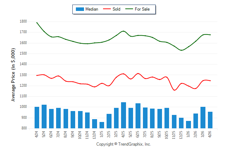This screenshot has height=153, width=228.
Task: Click the Sold line peak at 6/25
Action: click(138, 74)
